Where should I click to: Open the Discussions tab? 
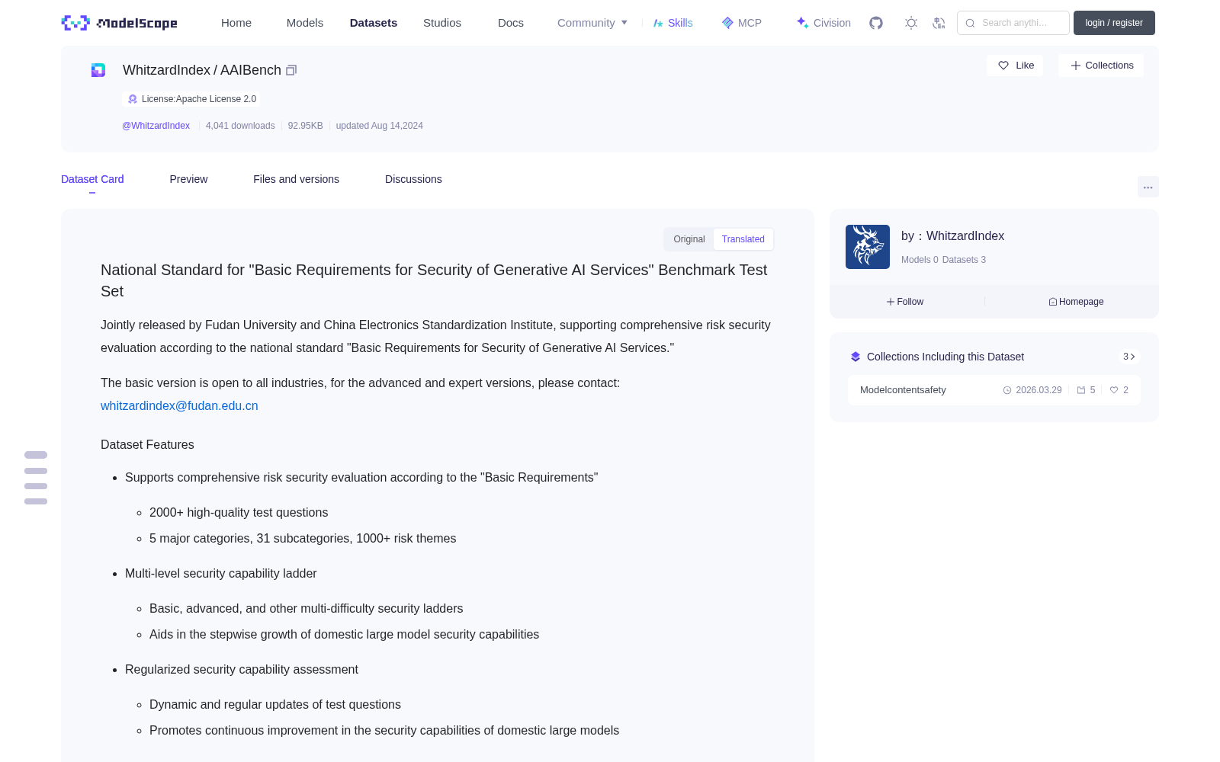click(x=413, y=179)
